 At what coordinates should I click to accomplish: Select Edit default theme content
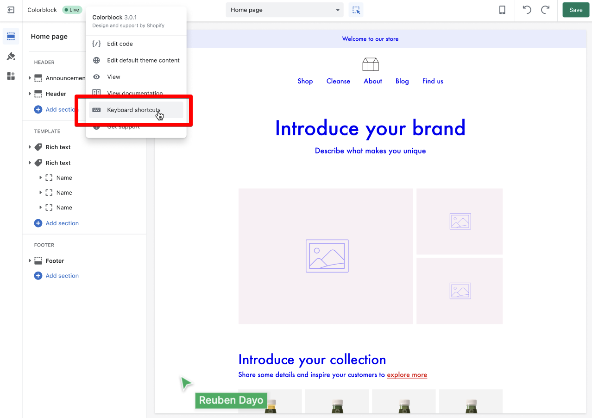pyautogui.click(x=143, y=60)
